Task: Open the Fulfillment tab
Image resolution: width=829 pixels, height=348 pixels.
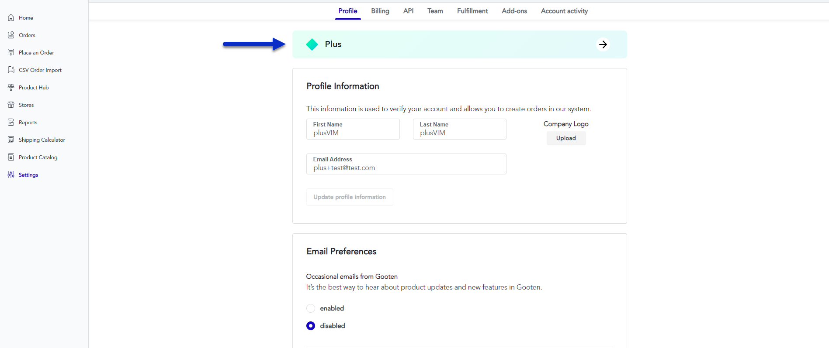Action: coord(472,11)
